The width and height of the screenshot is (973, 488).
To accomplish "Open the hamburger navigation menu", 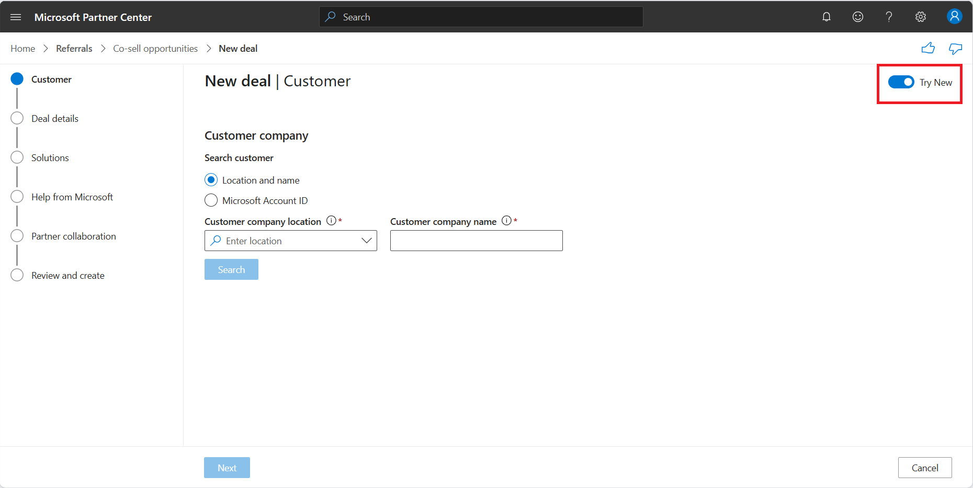I will coord(16,17).
